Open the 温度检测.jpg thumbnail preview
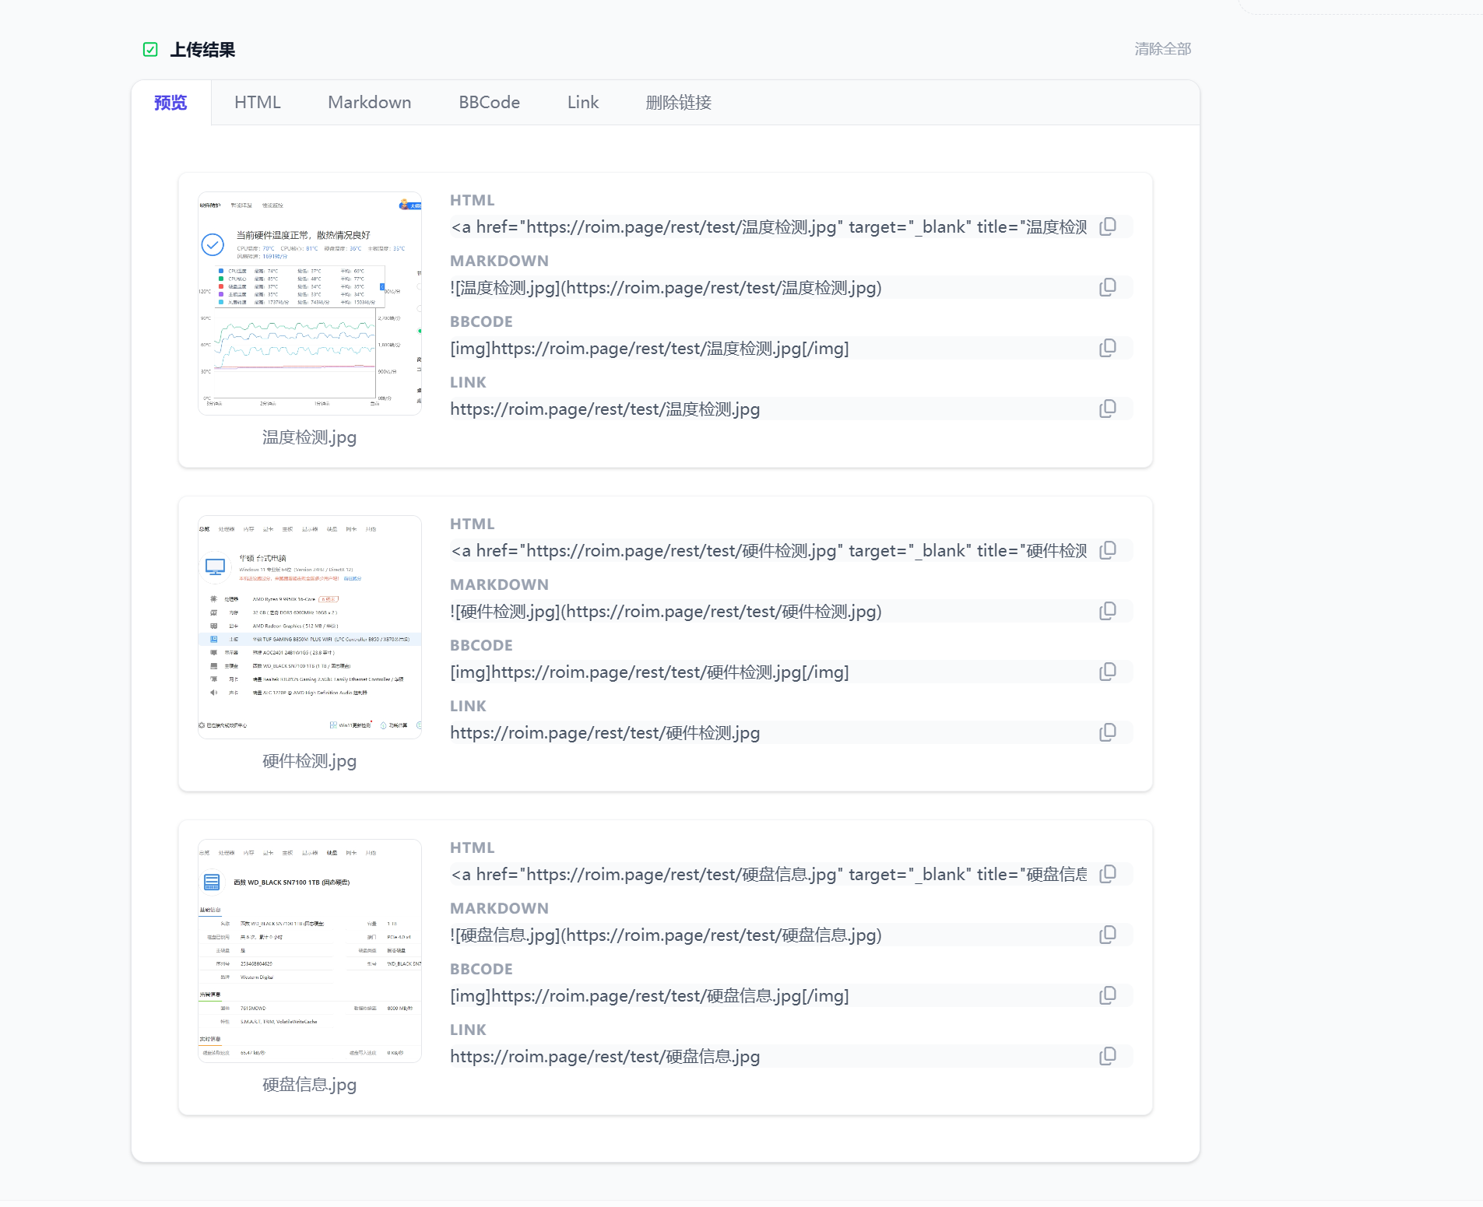1483x1207 pixels. point(310,304)
